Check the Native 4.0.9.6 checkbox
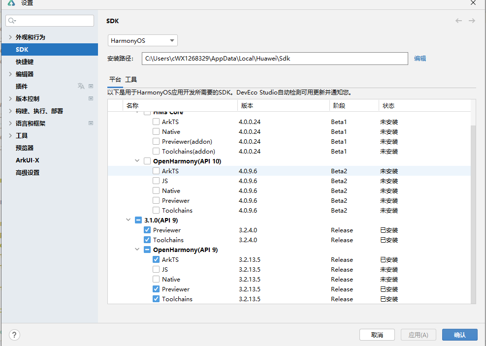The image size is (486, 346). [x=156, y=191]
